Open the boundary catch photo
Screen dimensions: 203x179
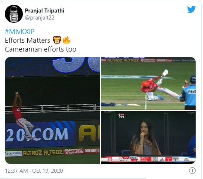(x=52, y=110)
